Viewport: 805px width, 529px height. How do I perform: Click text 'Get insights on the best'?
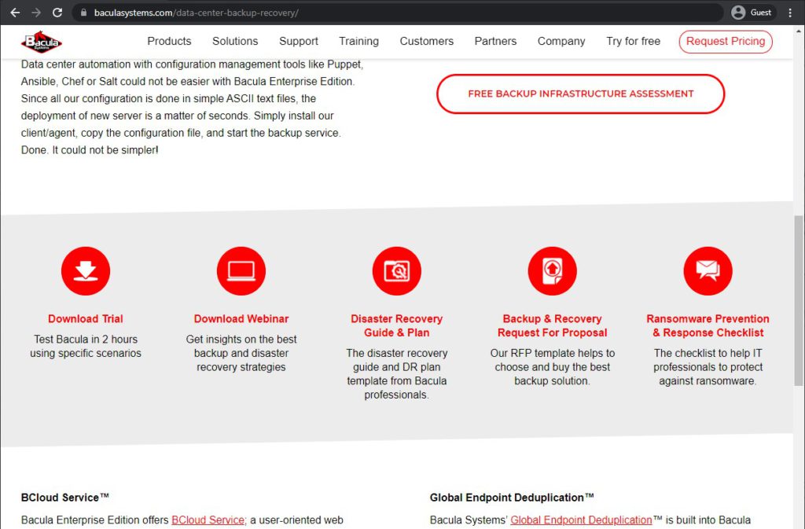(x=241, y=339)
